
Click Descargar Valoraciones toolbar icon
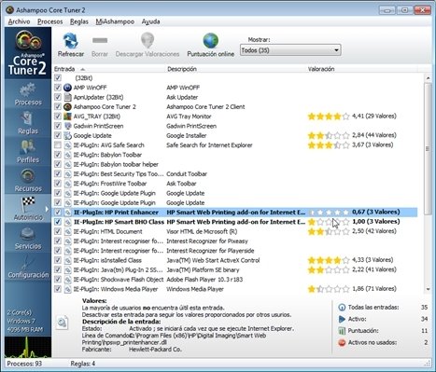tap(148, 40)
